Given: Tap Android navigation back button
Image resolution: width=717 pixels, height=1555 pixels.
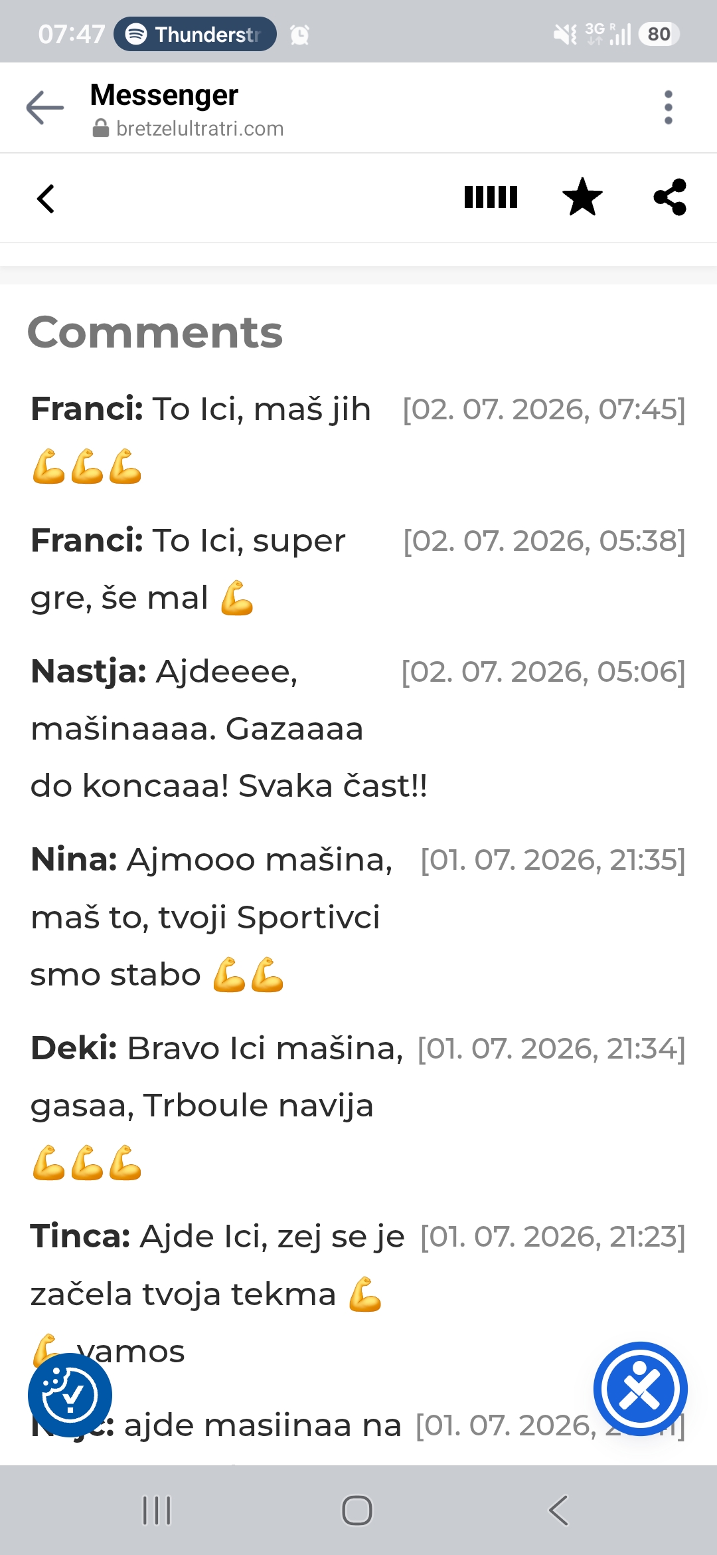Looking at the screenshot, I should [558, 1510].
